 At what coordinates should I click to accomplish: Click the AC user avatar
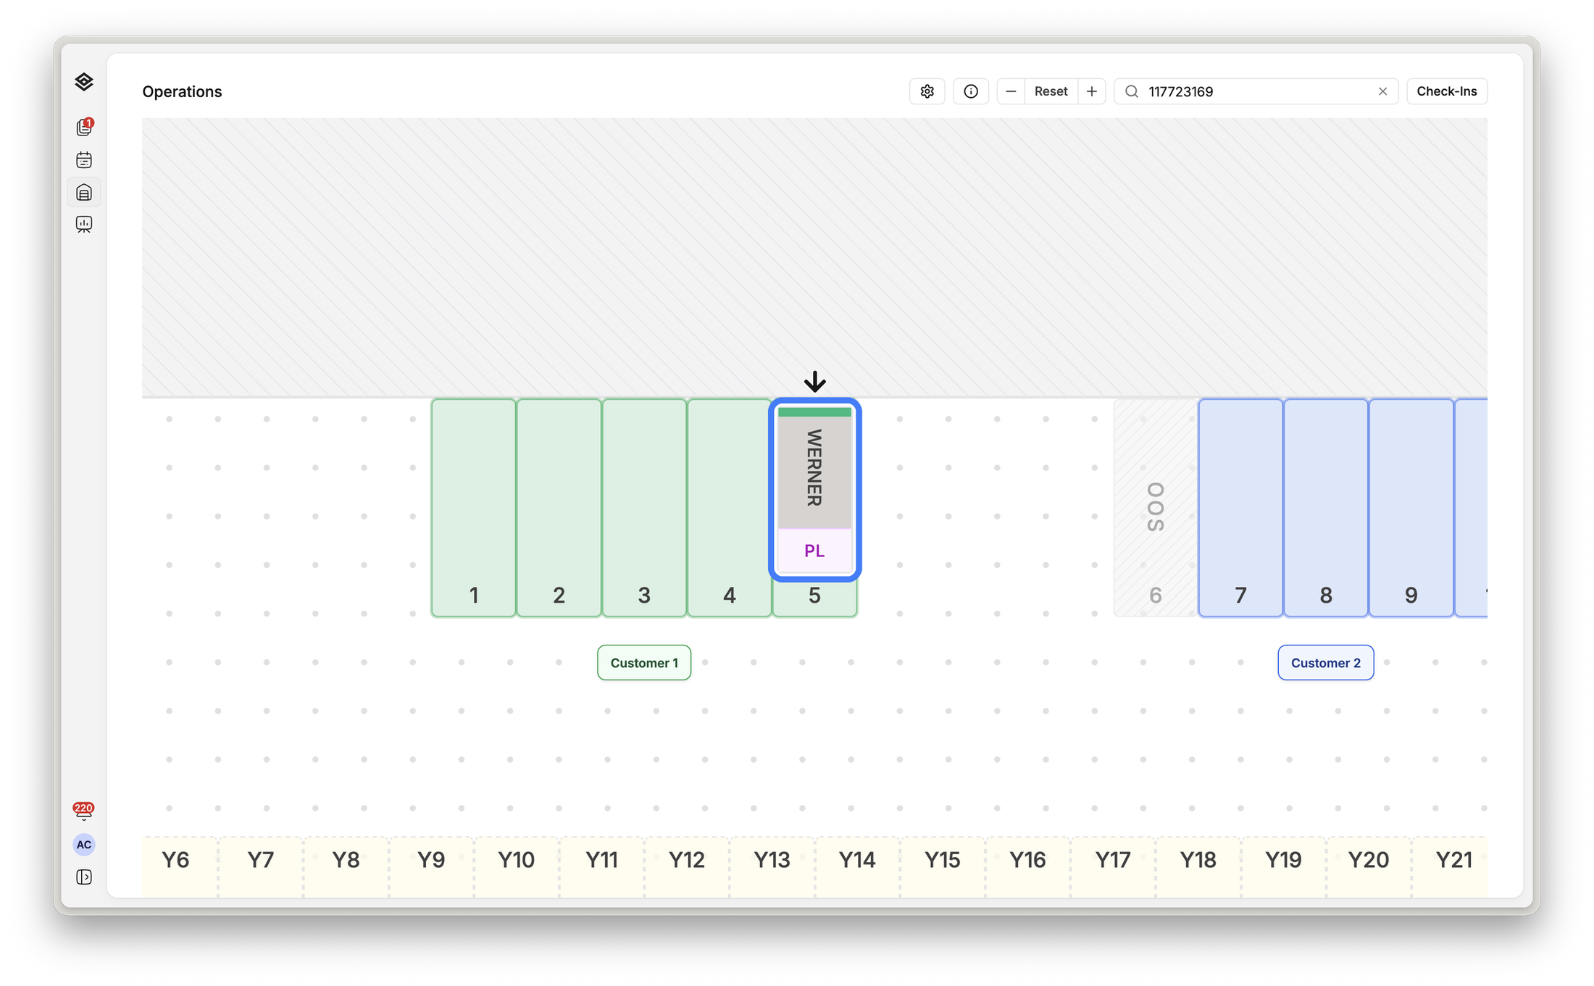click(84, 844)
